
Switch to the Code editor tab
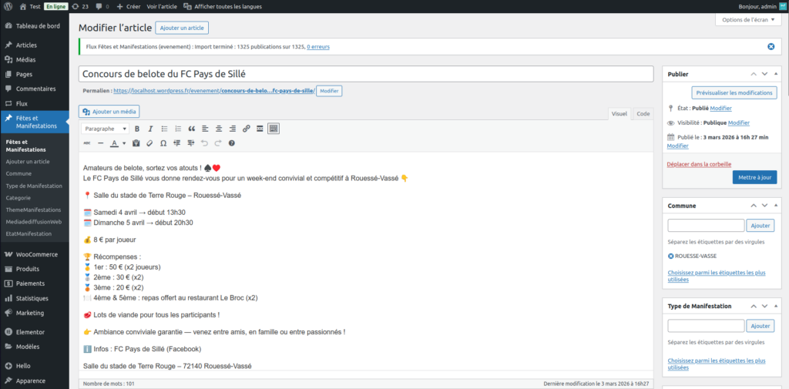(643, 113)
